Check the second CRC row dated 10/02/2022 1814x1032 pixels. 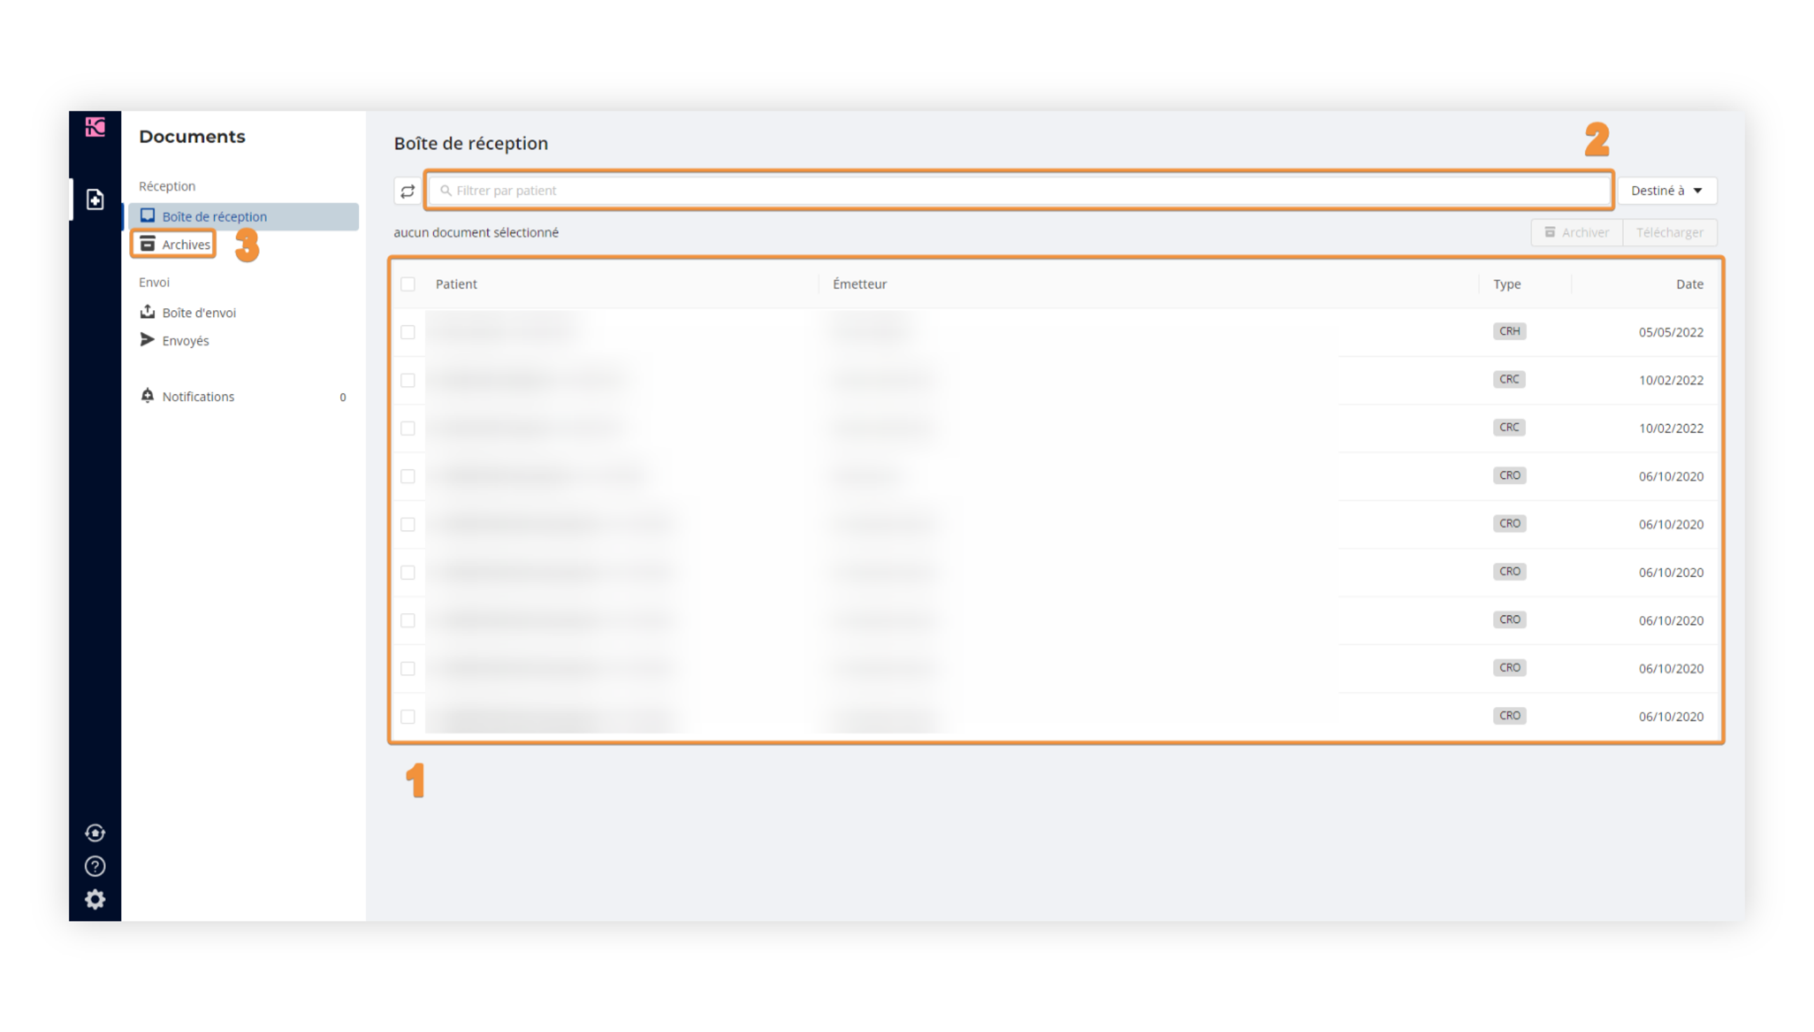click(x=408, y=428)
